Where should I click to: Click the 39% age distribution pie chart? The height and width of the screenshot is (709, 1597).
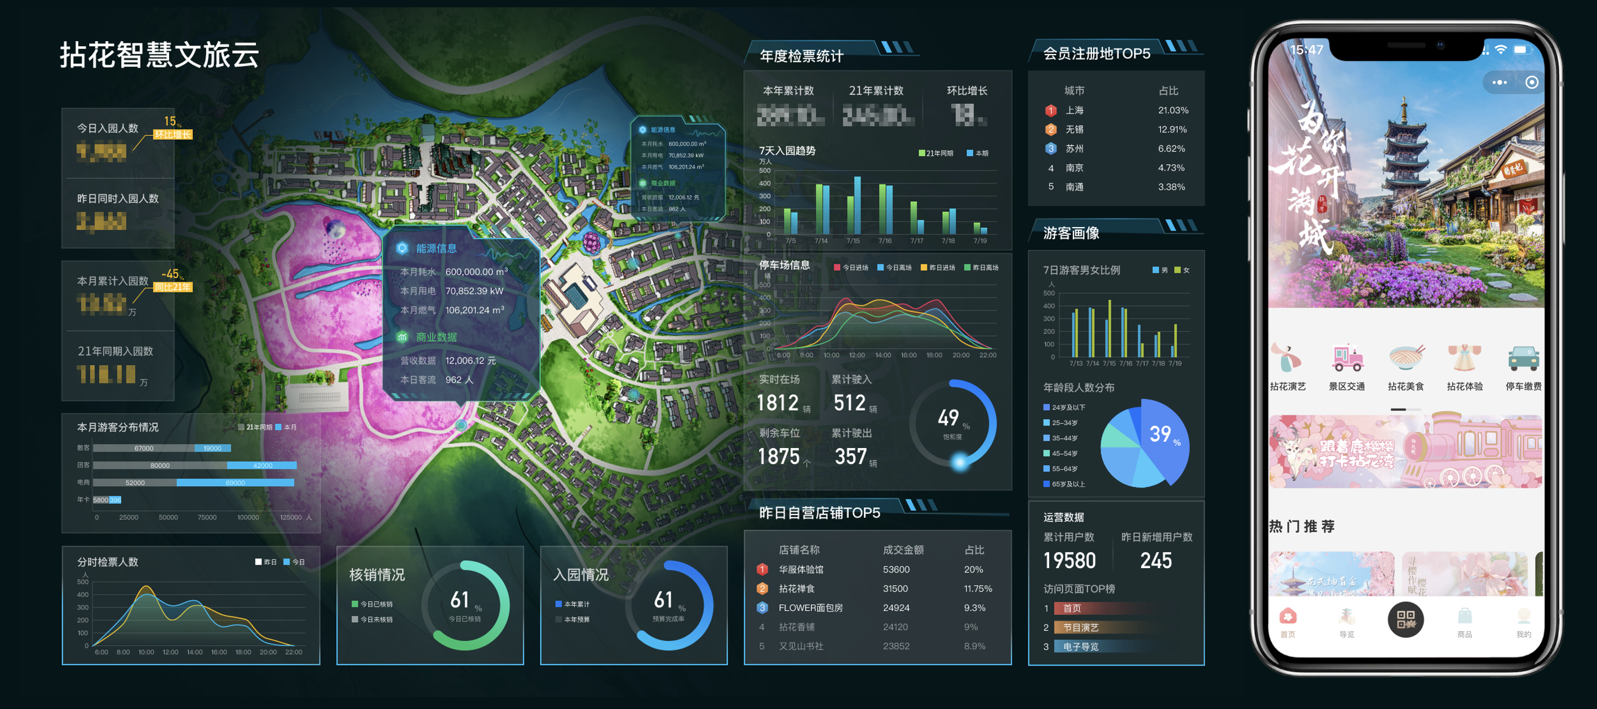[x=1144, y=444]
